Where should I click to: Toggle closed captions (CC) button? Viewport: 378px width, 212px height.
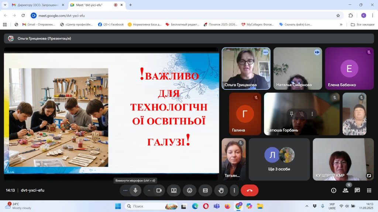click(x=205, y=190)
